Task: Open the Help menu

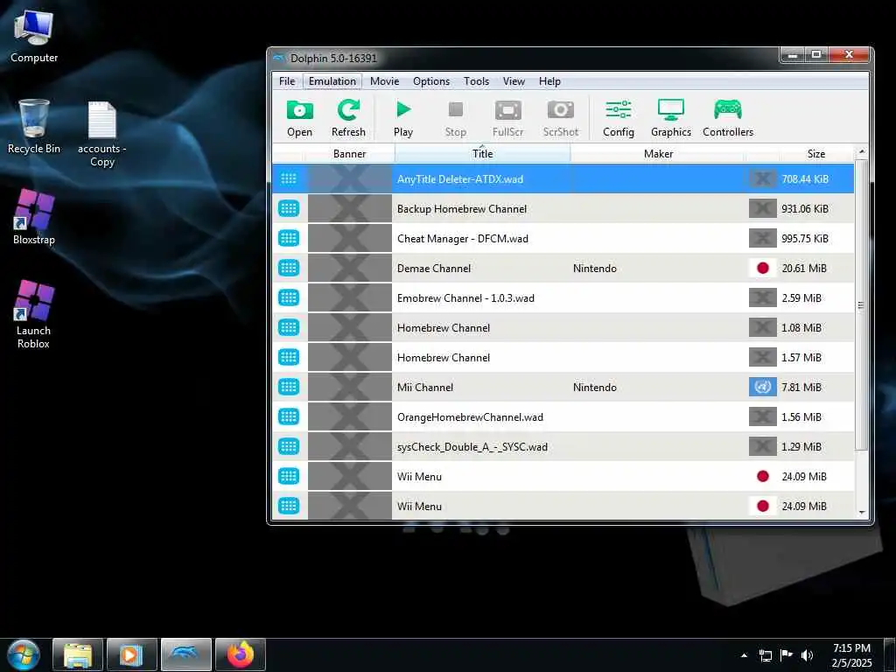Action: (x=549, y=81)
